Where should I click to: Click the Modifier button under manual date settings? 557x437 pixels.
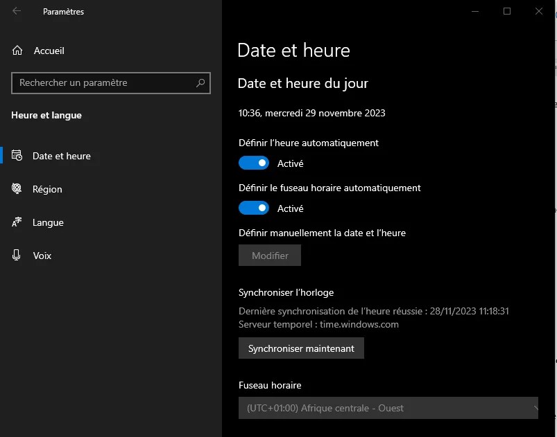pyautogui.click(x=269, y=255)
